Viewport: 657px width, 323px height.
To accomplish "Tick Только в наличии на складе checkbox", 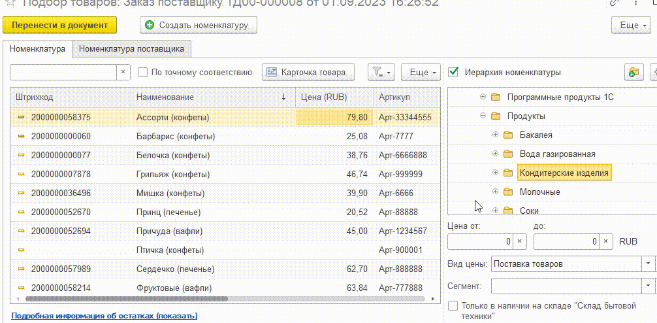I will (x=453, y=305).
